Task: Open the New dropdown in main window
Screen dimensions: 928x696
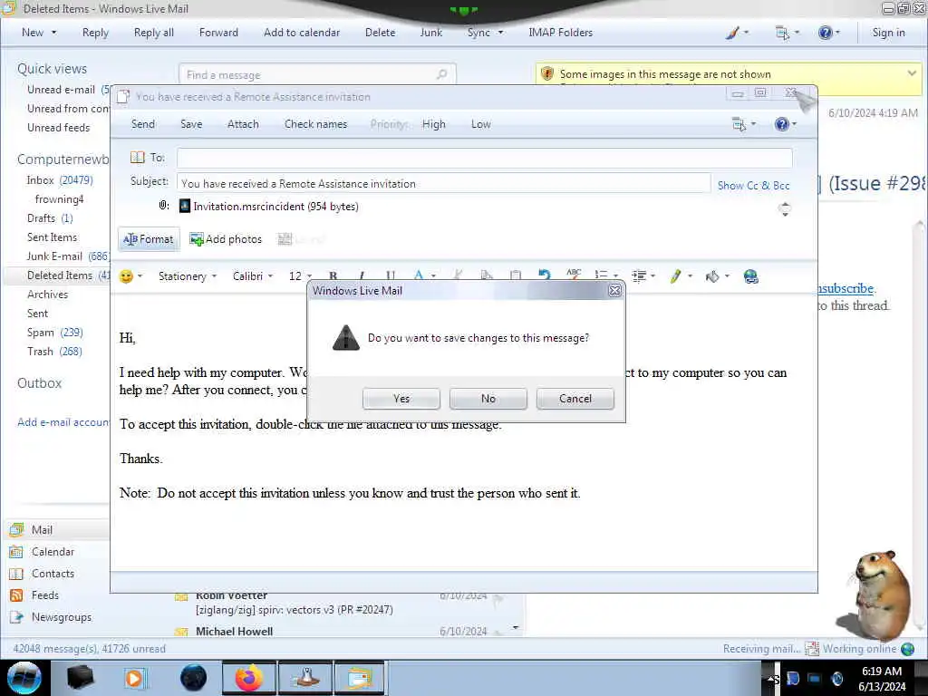Action: click(x=39, y=33)
